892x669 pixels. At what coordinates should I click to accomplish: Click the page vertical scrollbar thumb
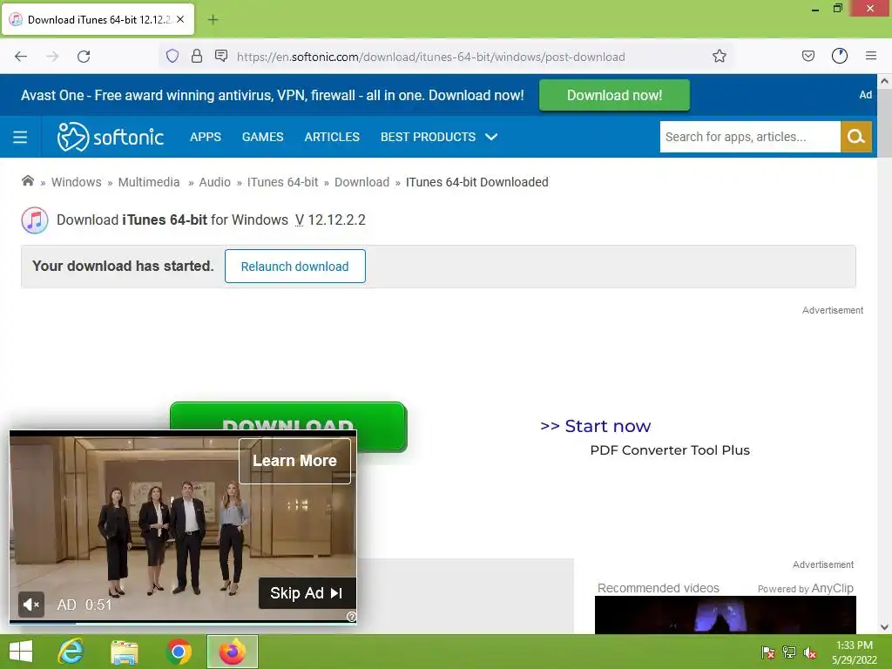pyautogui.click(x=884, y=124)
